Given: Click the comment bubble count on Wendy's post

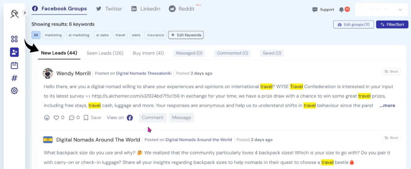Looking at the screenshot, I should 74,118.
